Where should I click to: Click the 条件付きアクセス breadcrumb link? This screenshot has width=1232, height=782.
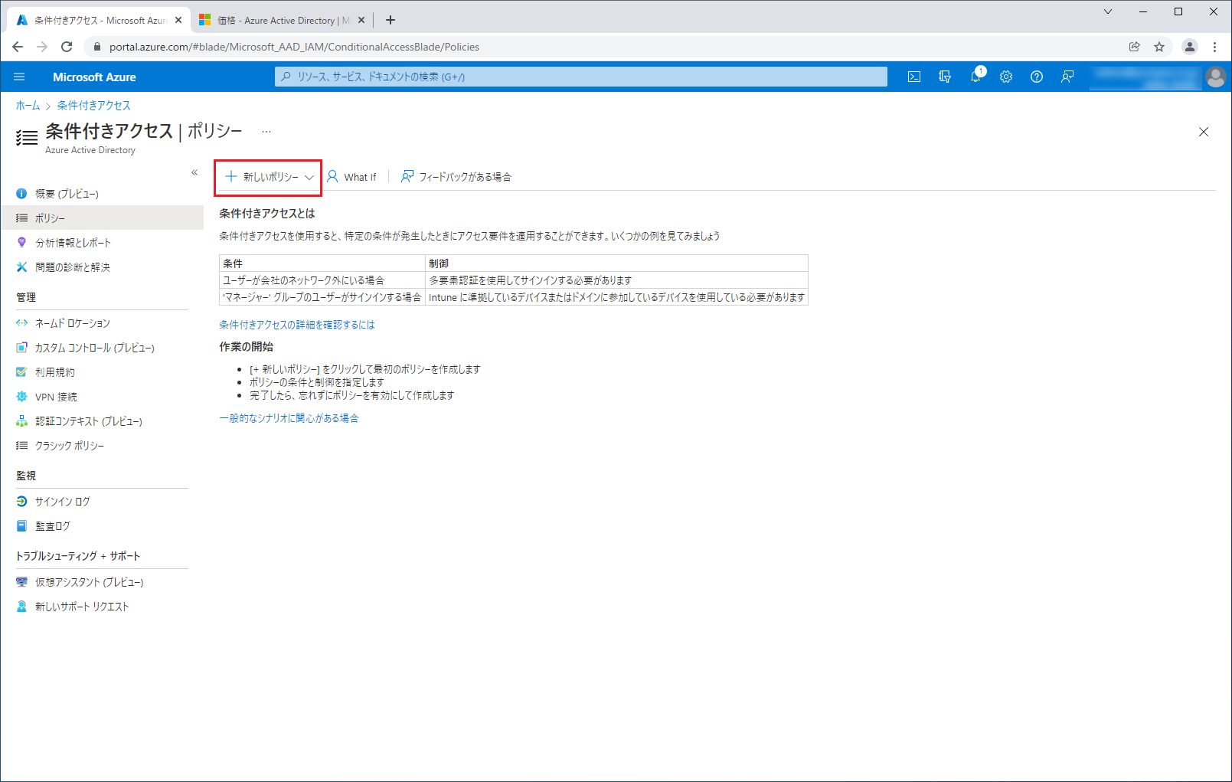click(93, 106)
